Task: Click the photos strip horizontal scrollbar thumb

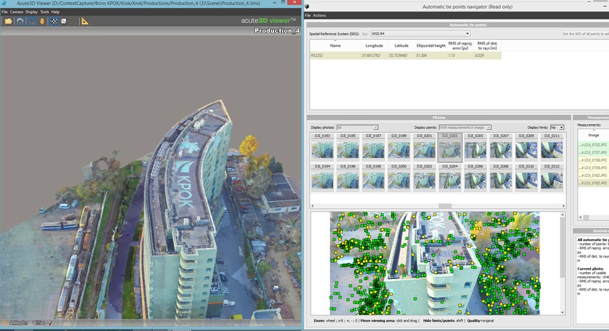Action: click(445, 206)
